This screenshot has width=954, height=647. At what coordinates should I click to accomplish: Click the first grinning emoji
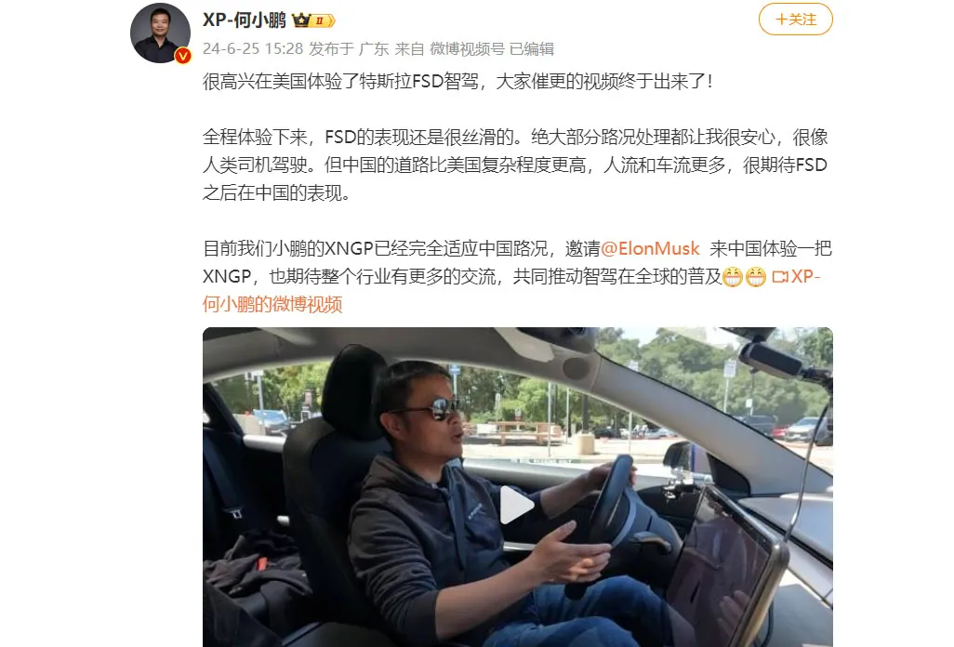click(x=733, y=277)
